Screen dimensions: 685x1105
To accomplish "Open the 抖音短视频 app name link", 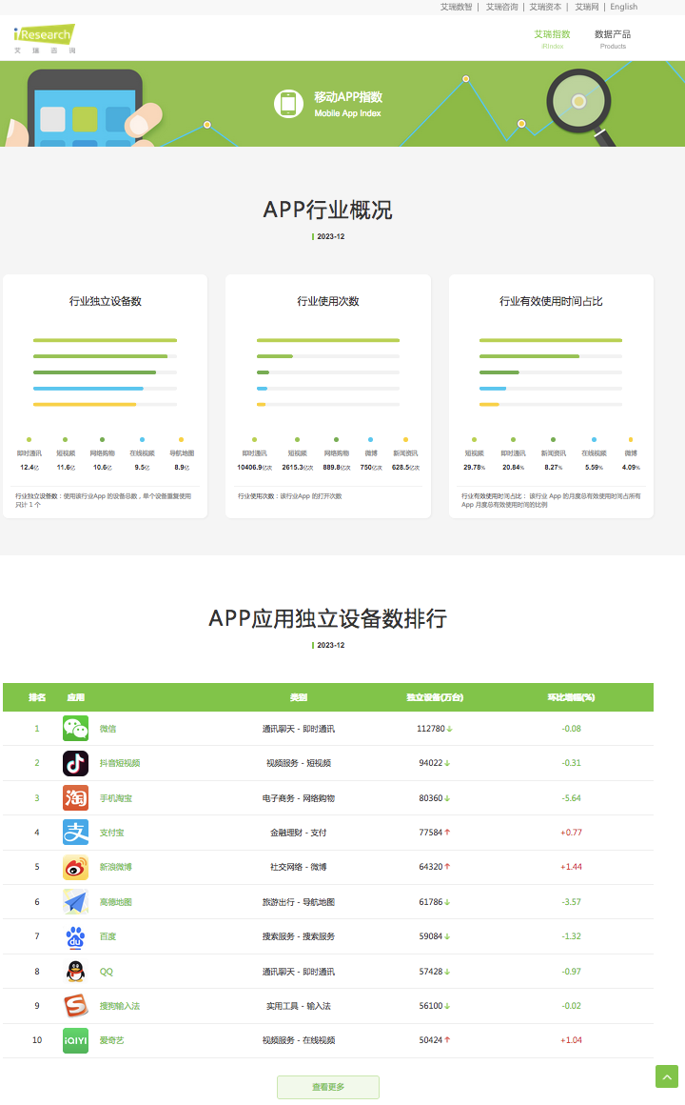I will pyautogui.click(x=120, y=763).
